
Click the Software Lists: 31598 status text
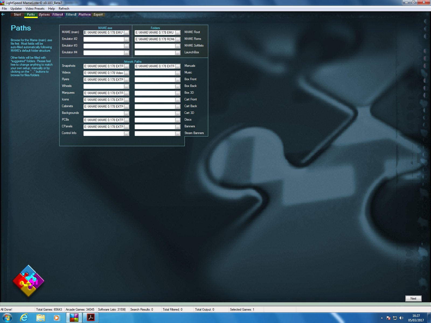pos(112,310)
